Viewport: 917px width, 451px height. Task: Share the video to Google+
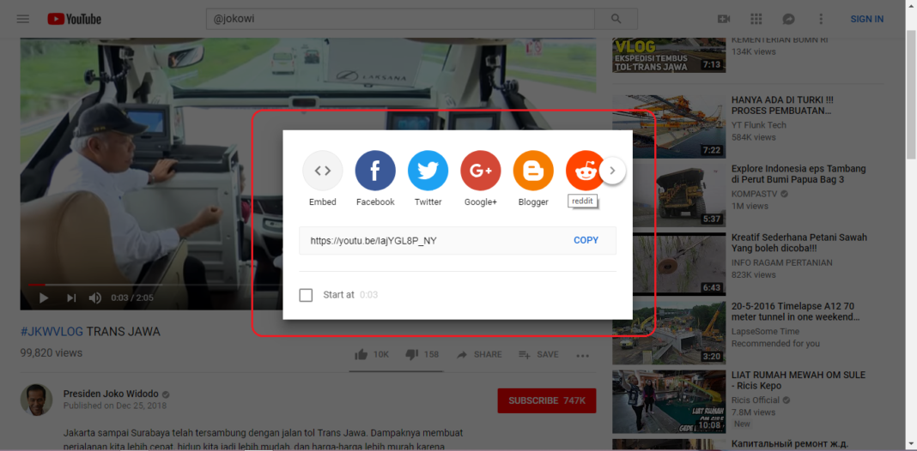click(481, 178)
